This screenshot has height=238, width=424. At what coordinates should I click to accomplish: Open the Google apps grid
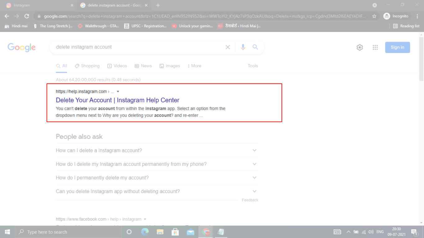375,47
